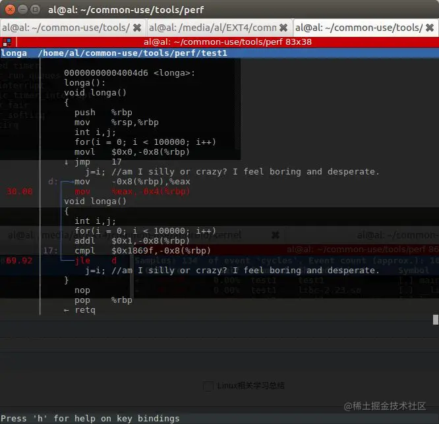Click the 'longa' symbol name in header

(x=14, y=53)
